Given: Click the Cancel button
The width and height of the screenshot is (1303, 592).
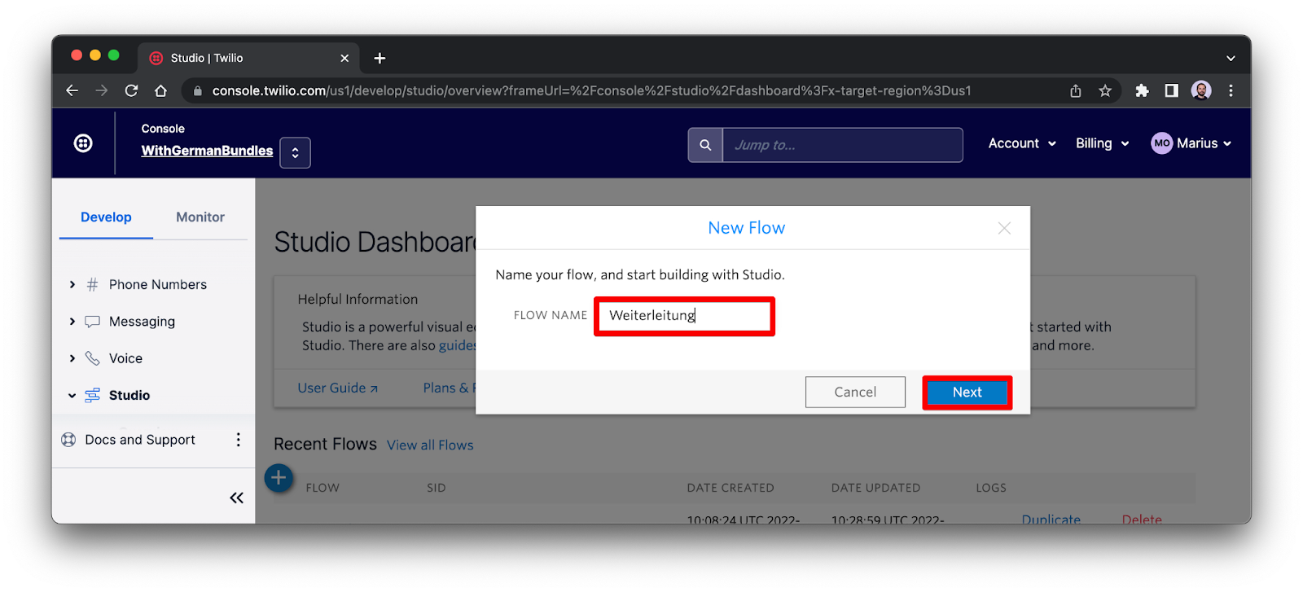Looking at the screenshot, I should pos(855,392).
